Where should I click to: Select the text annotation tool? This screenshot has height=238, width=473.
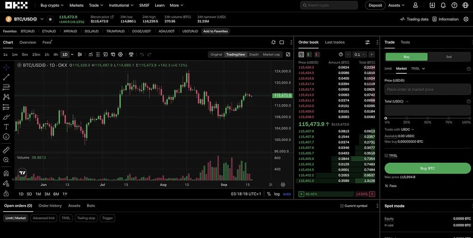6,126
